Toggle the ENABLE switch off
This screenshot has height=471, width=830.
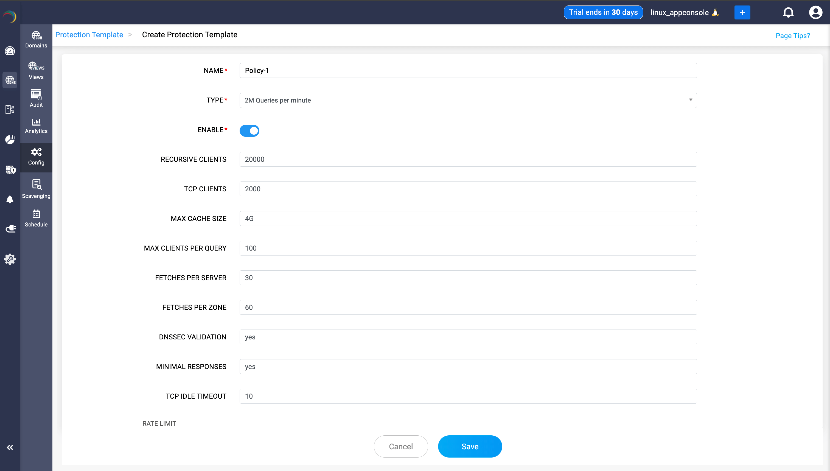click(249, 131)
